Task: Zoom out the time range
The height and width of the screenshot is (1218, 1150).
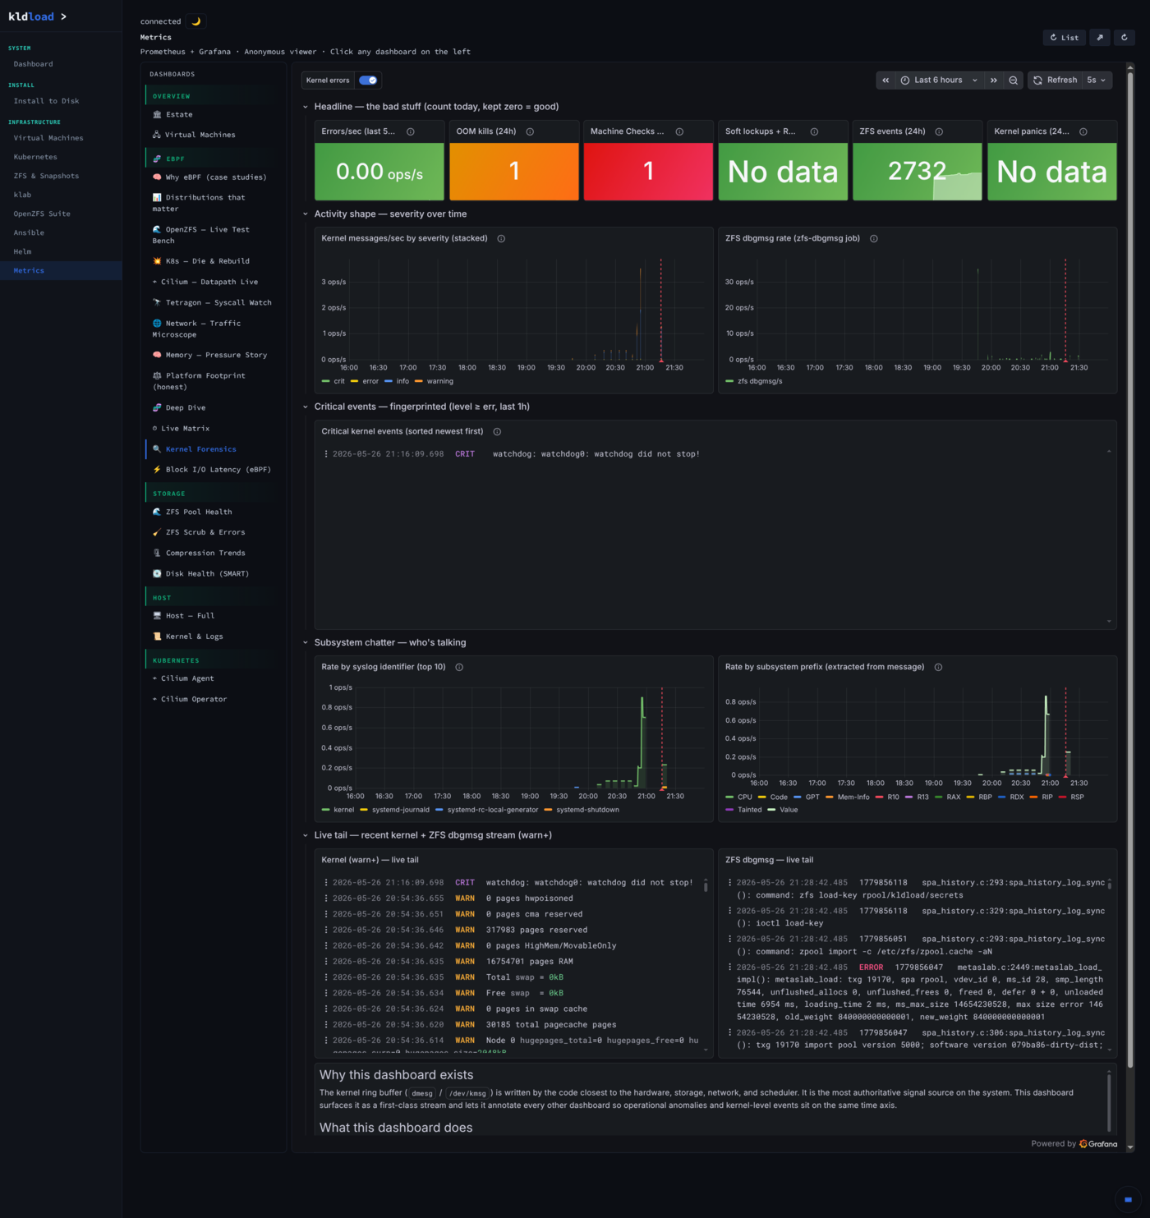Action: click(1014, 80)
